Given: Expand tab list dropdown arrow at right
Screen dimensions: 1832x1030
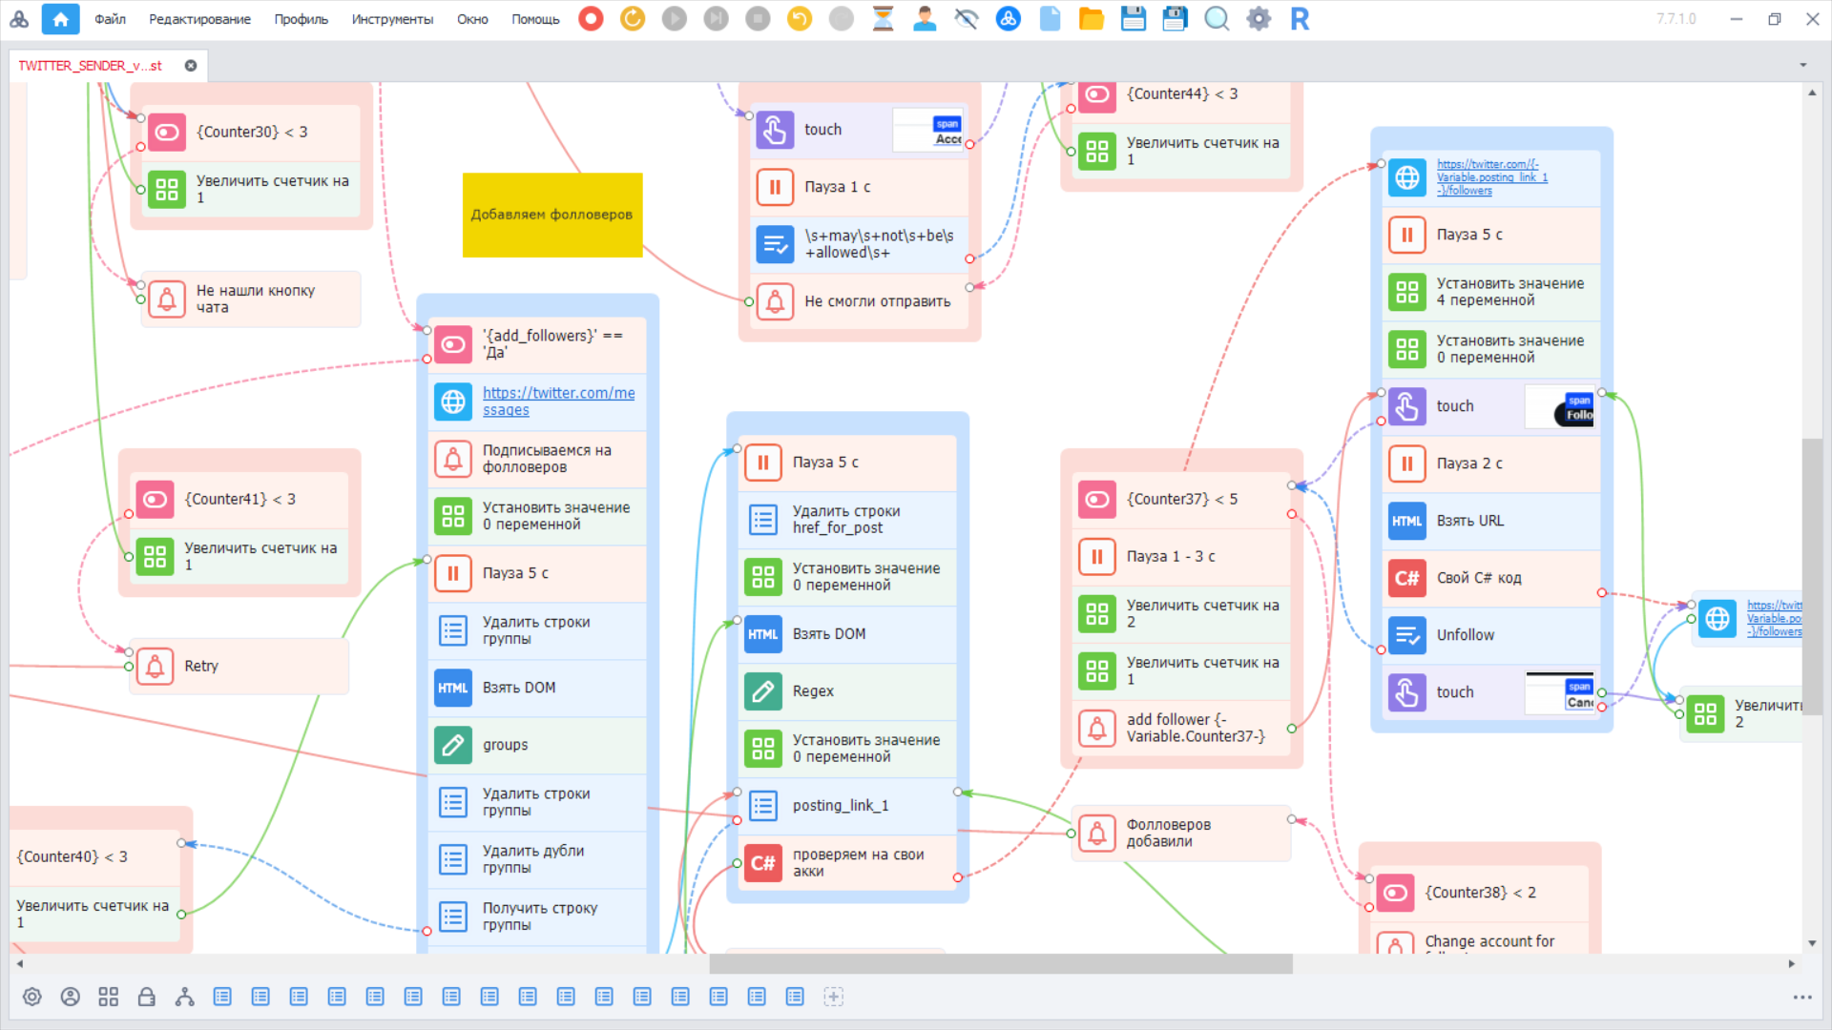Looking at the screenshot, I should 1802,66.
